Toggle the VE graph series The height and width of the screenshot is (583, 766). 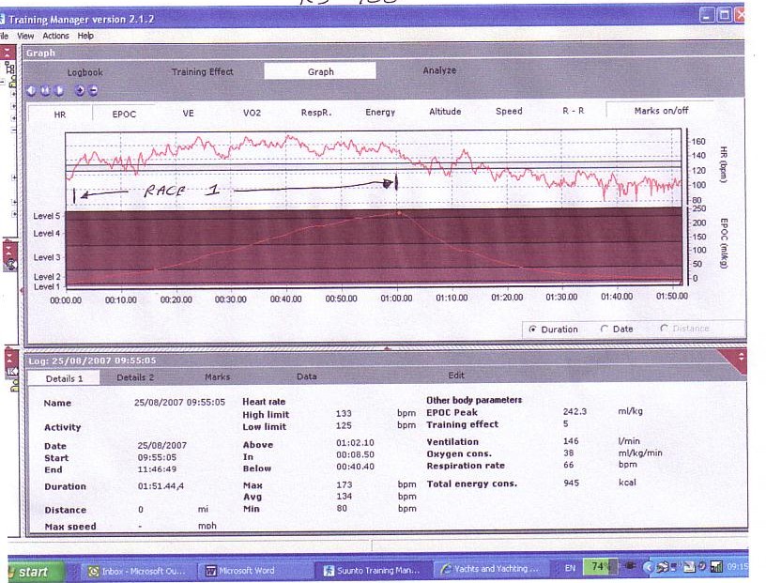pos(188,114)
